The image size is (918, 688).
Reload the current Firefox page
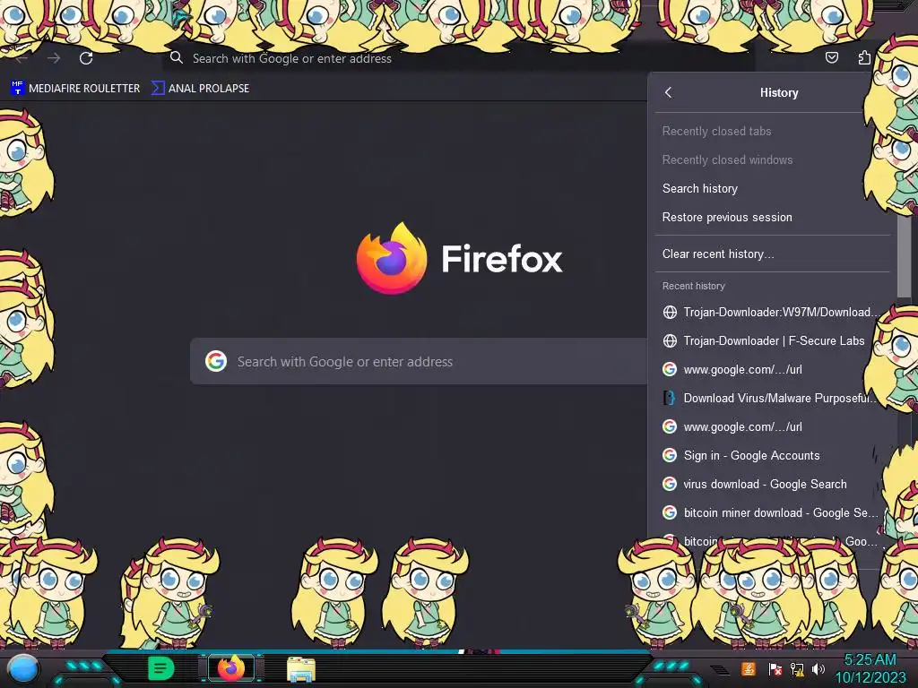(x=86, y=58)
